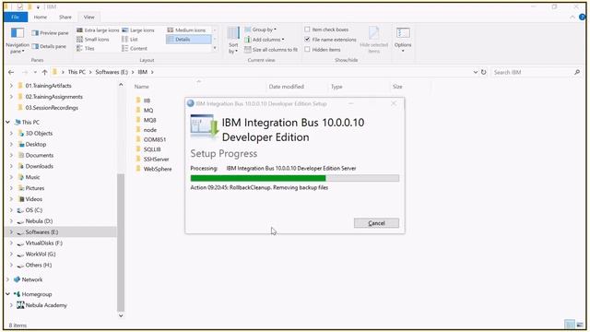Open Explorer help

pyautogui.click(x=582, y=17)
